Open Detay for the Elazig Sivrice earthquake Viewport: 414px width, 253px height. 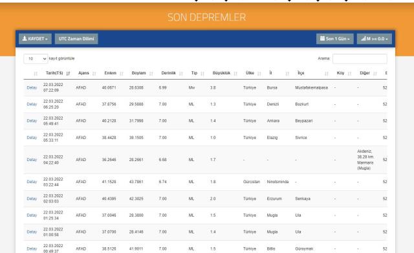tap(32, 138)
